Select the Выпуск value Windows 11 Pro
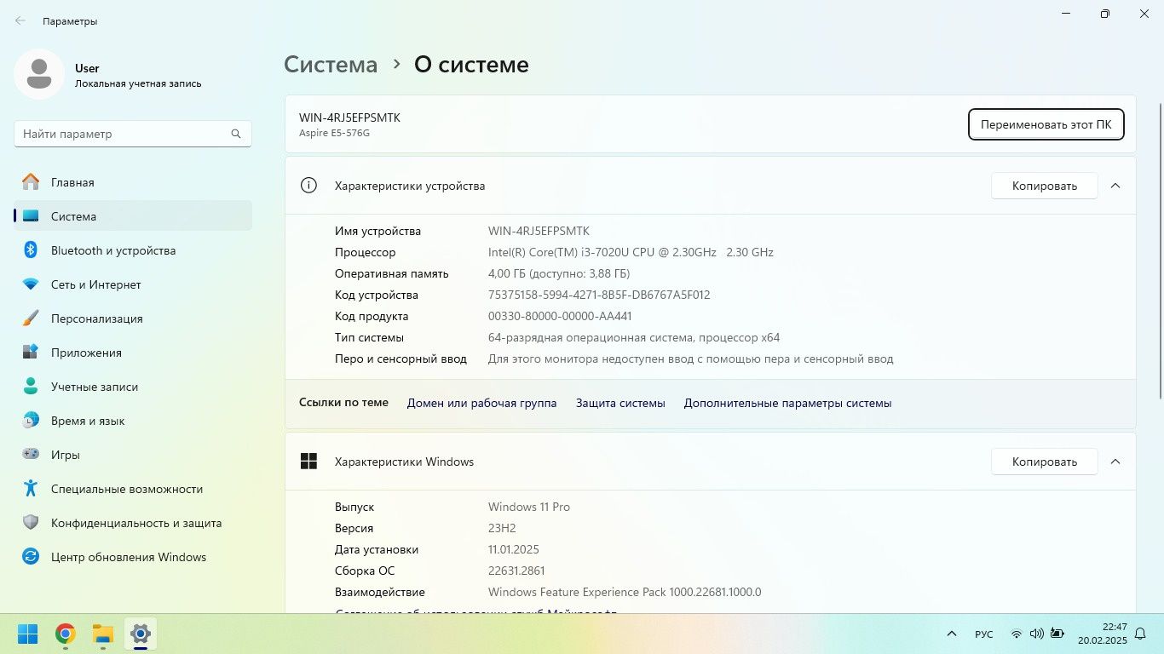 click(529, 507)
